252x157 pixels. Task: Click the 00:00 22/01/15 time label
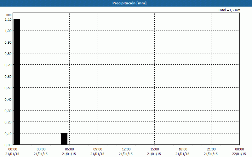[239, 152]
